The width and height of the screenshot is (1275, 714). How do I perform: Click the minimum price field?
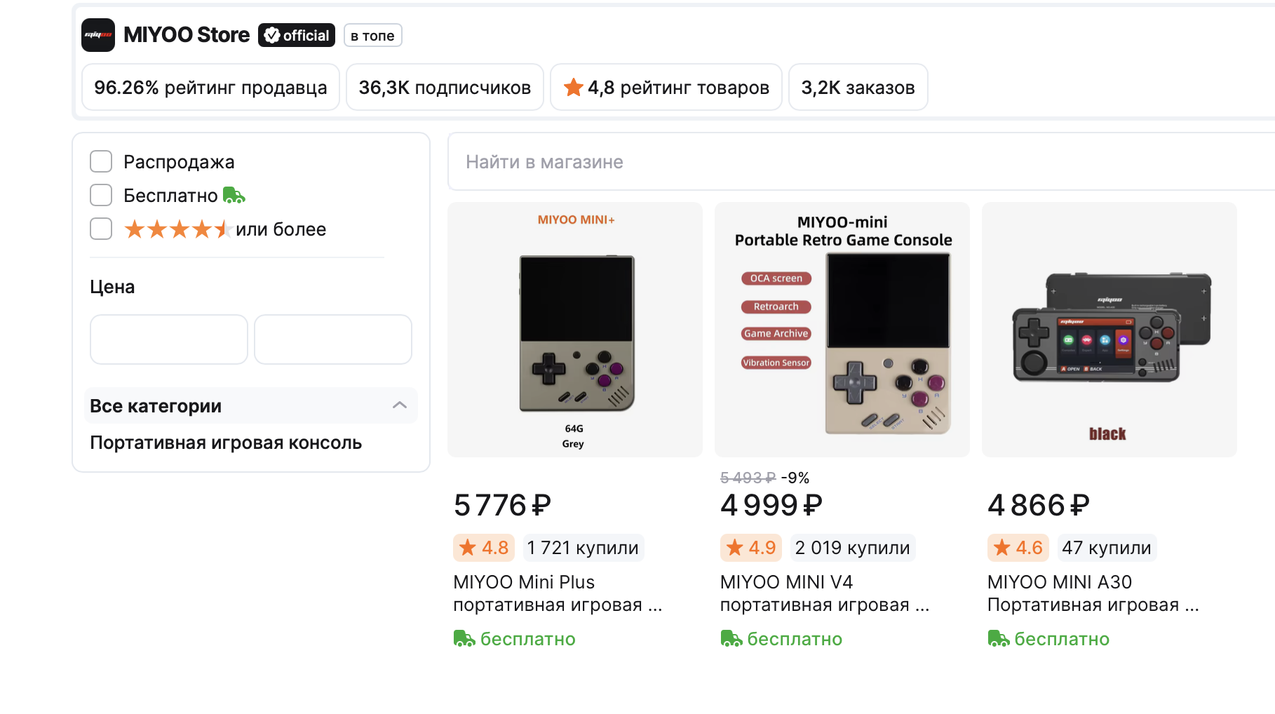coord(169,339)
